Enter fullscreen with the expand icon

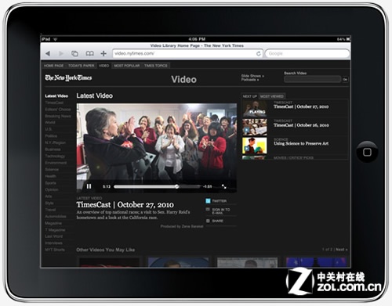tap(224, 186)
